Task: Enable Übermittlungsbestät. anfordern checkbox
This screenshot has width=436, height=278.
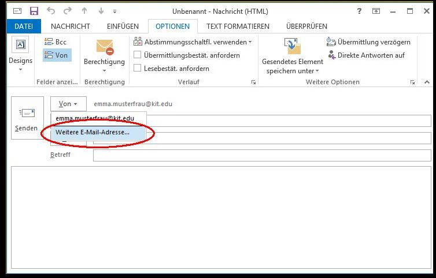Action: (138, 55)
